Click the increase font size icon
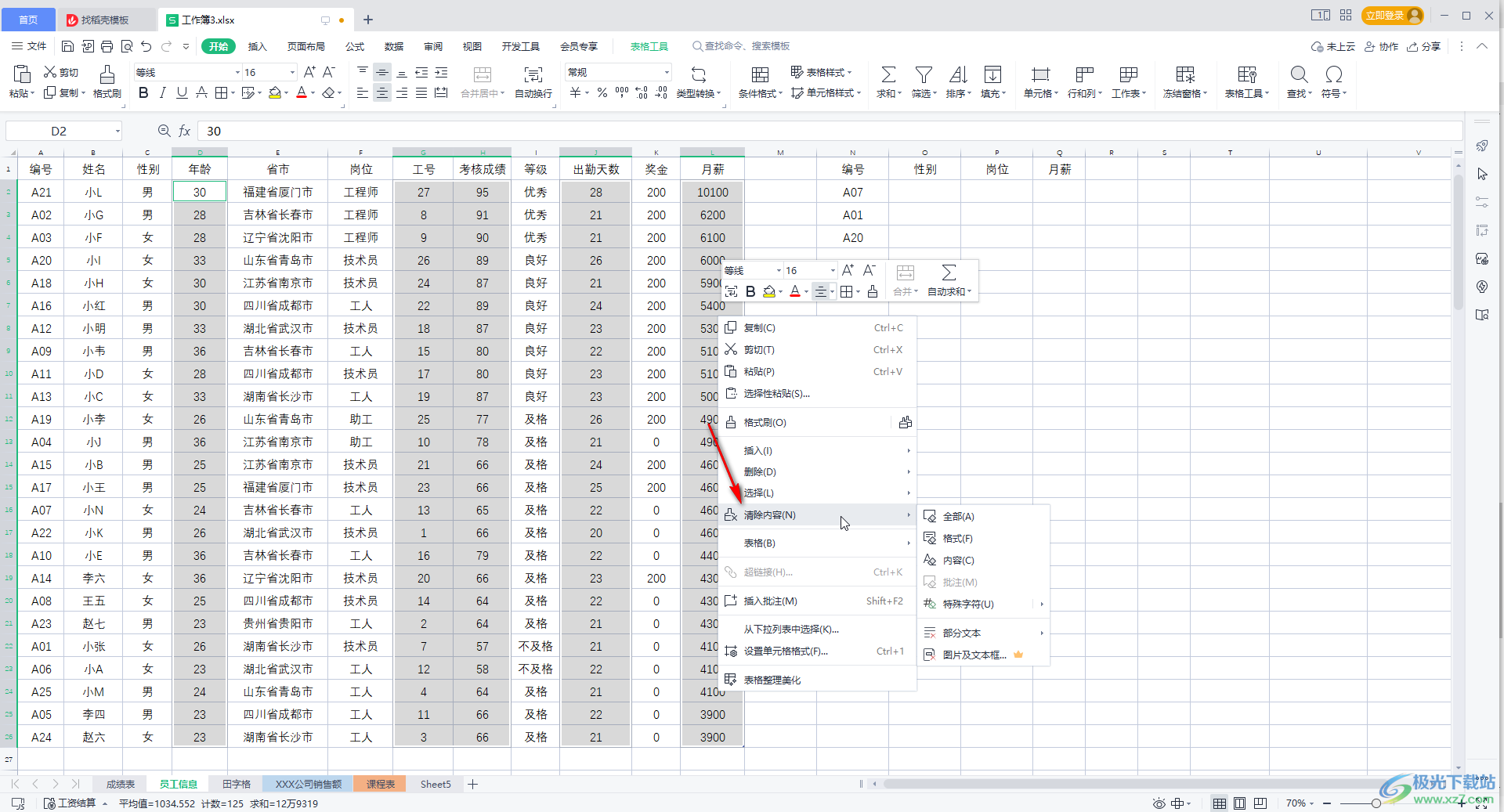The width and height of the screenshot is (1504, 812). pos(309,72)
